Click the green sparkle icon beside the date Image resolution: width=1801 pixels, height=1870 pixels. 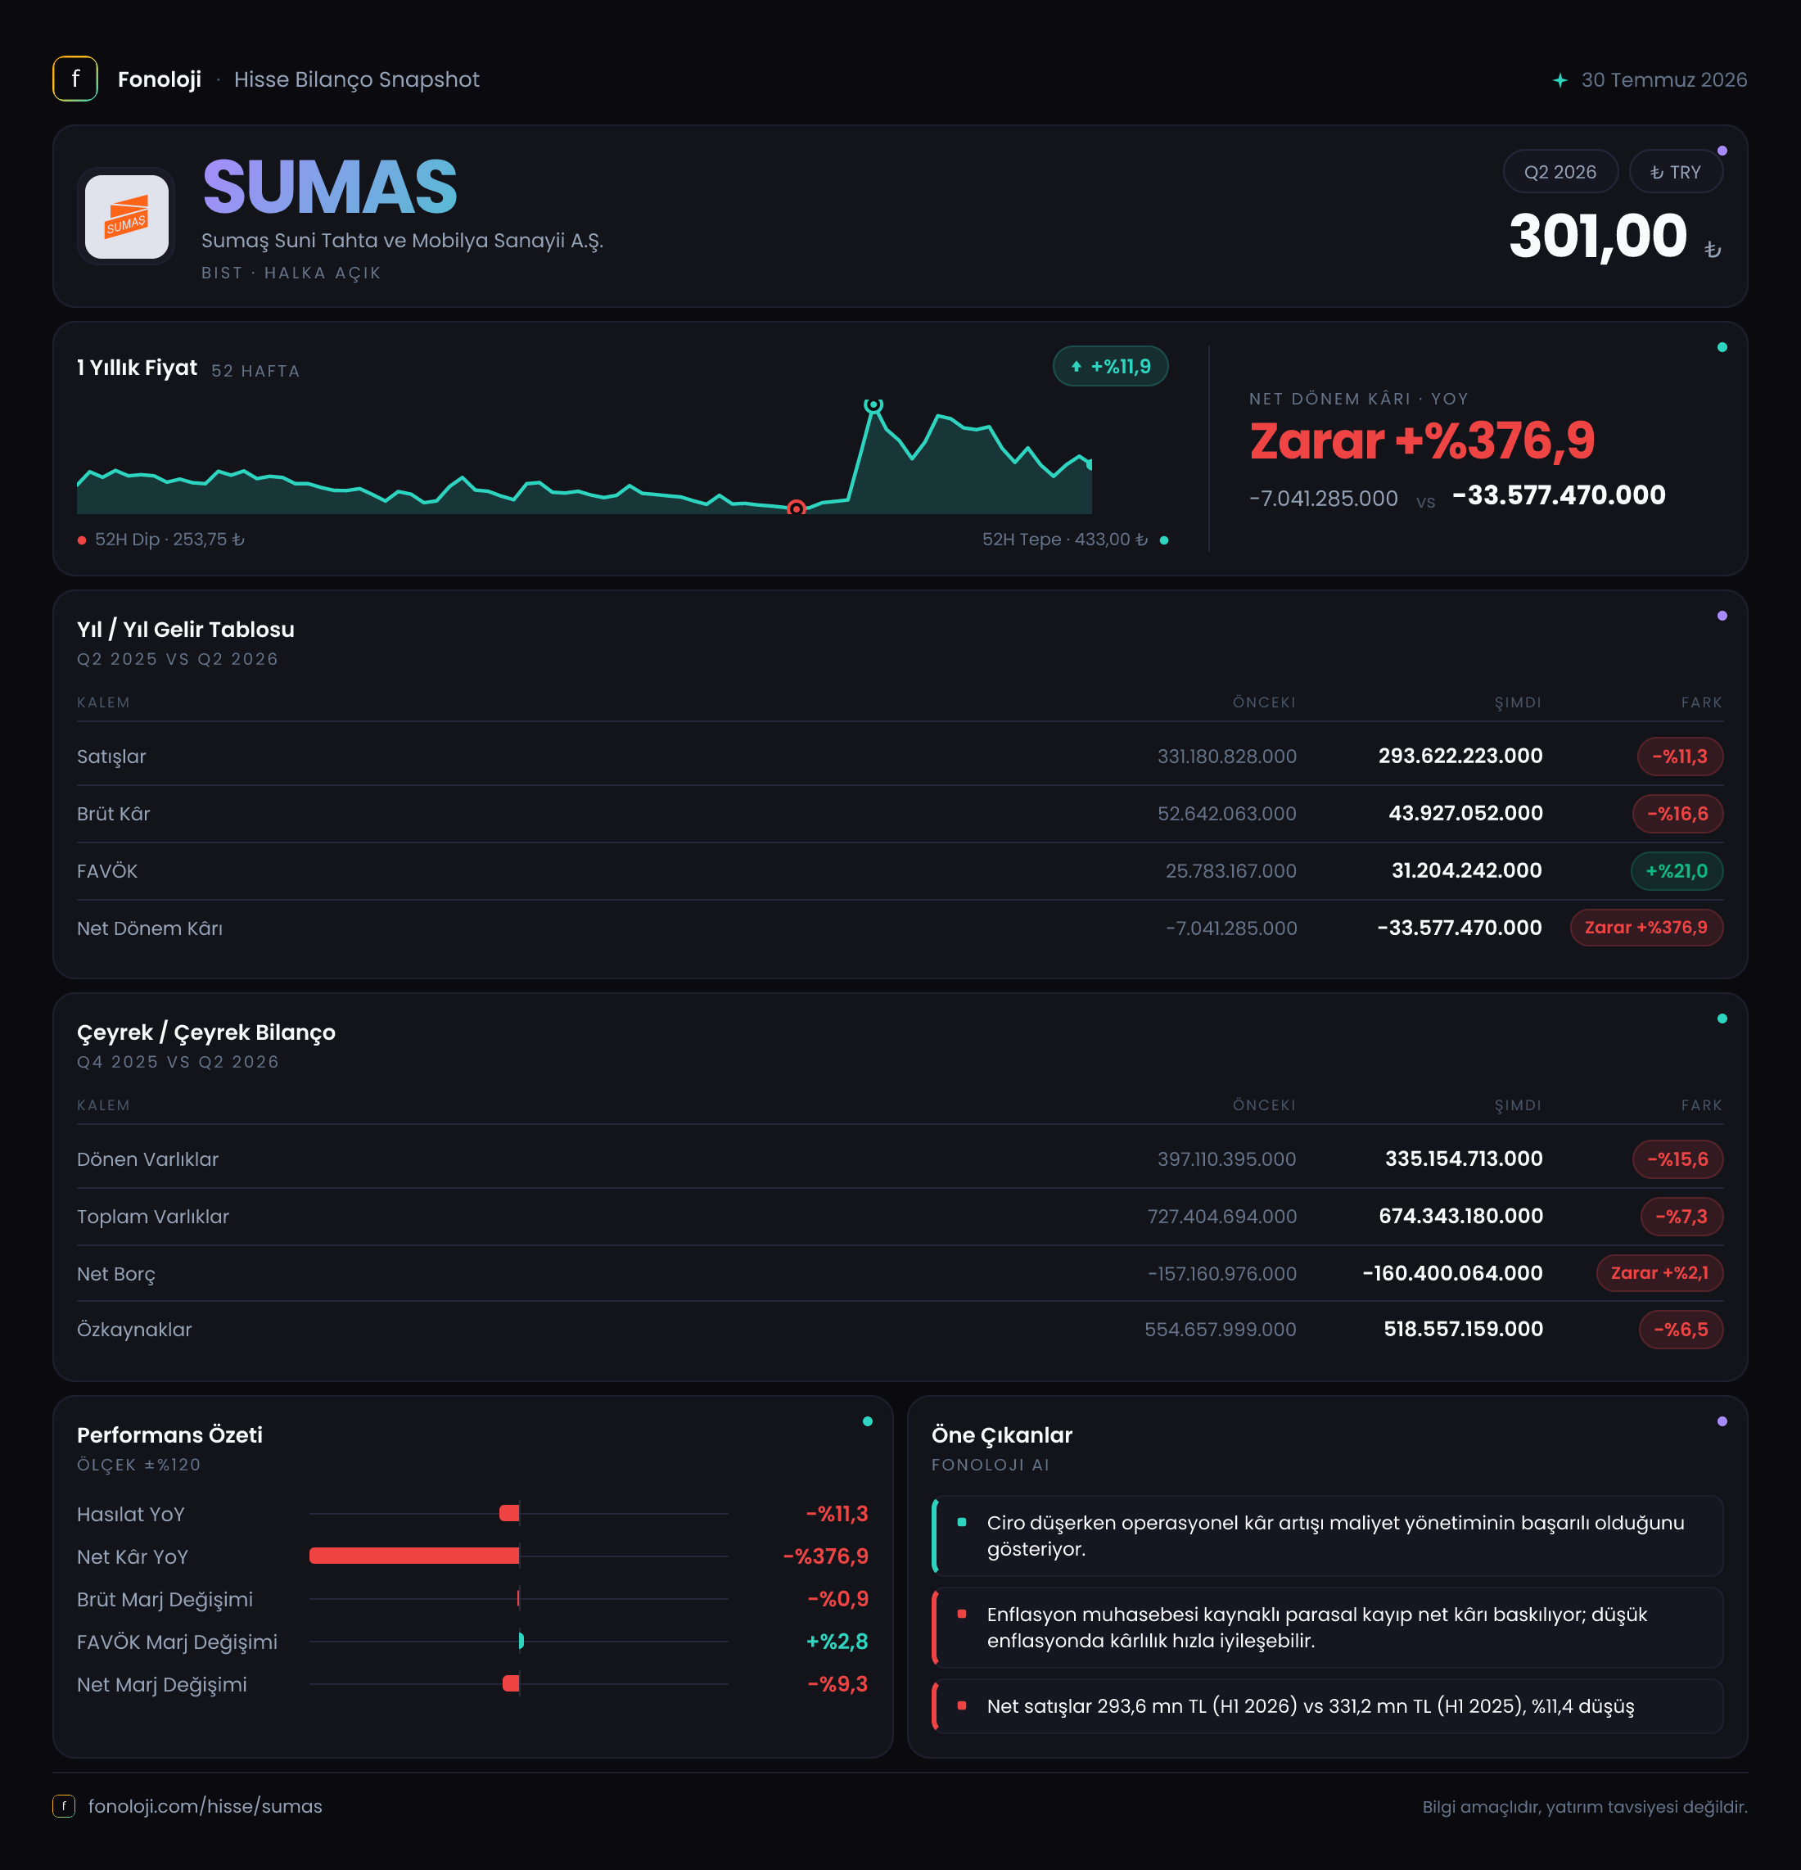[1560, 80]
